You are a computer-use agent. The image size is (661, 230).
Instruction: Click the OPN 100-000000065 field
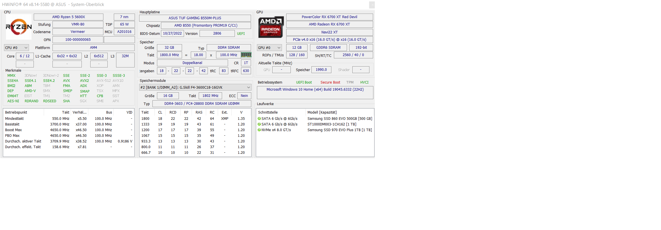(78, 40)
